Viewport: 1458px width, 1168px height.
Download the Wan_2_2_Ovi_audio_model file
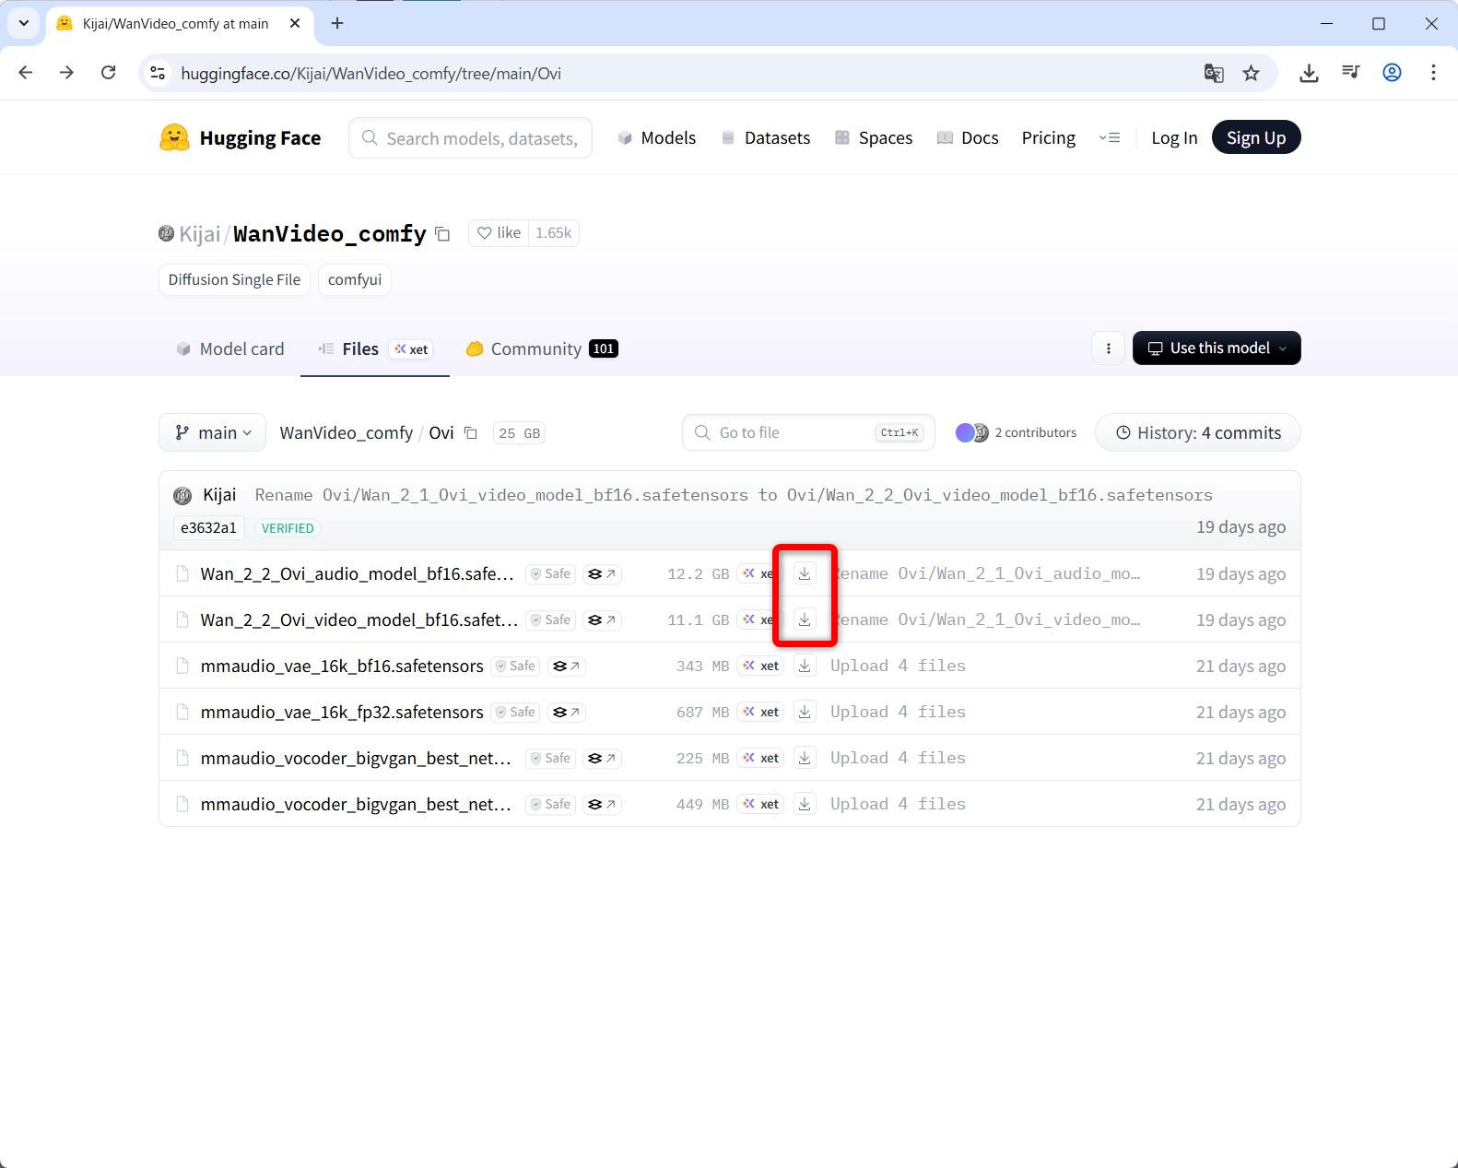point(805,573)
